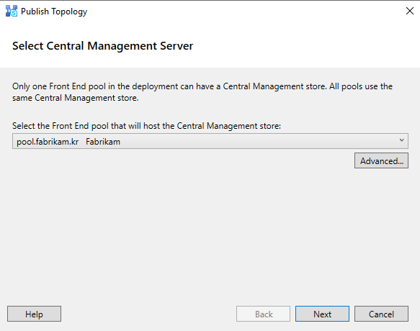The image size is (420, 331).
Task: Click the Select Central Management Server heading
Action: [x=102, y=46]
